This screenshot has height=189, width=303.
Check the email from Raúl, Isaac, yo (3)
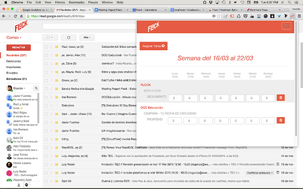click(x=46, y=47)
